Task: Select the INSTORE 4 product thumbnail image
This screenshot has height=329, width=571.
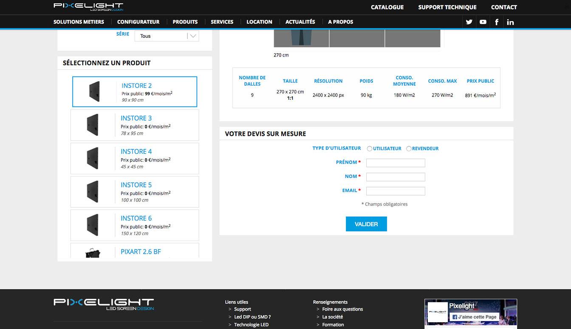Action: pos(93,158)
